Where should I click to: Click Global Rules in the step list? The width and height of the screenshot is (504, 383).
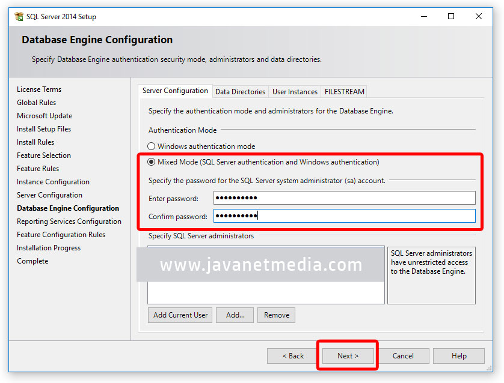[36, 102]
